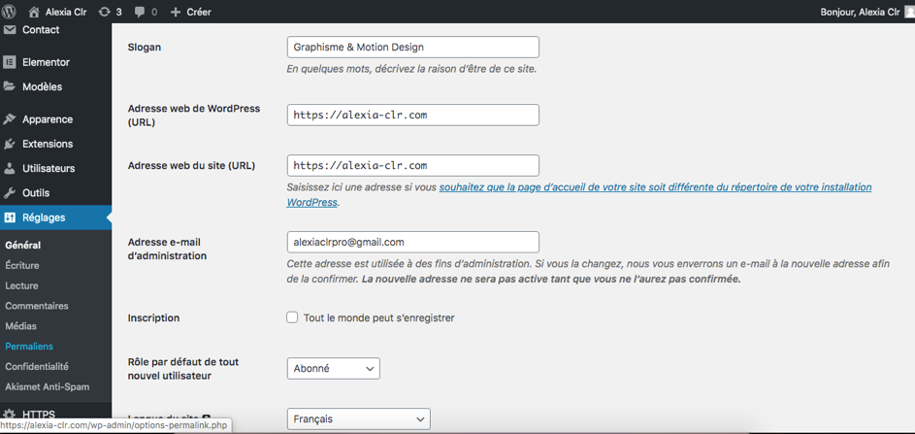Go to Écriture settings
Image resolution: width=915 pixels, height=434 pixels.
tap(22, 265)
